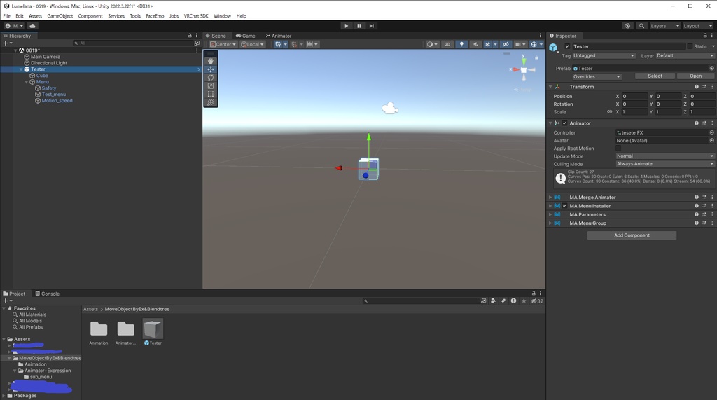The width and height of the screenshot is (717, 400).
Task: Toggle the Animator component enabled checkbox
Action: [565, 123]
